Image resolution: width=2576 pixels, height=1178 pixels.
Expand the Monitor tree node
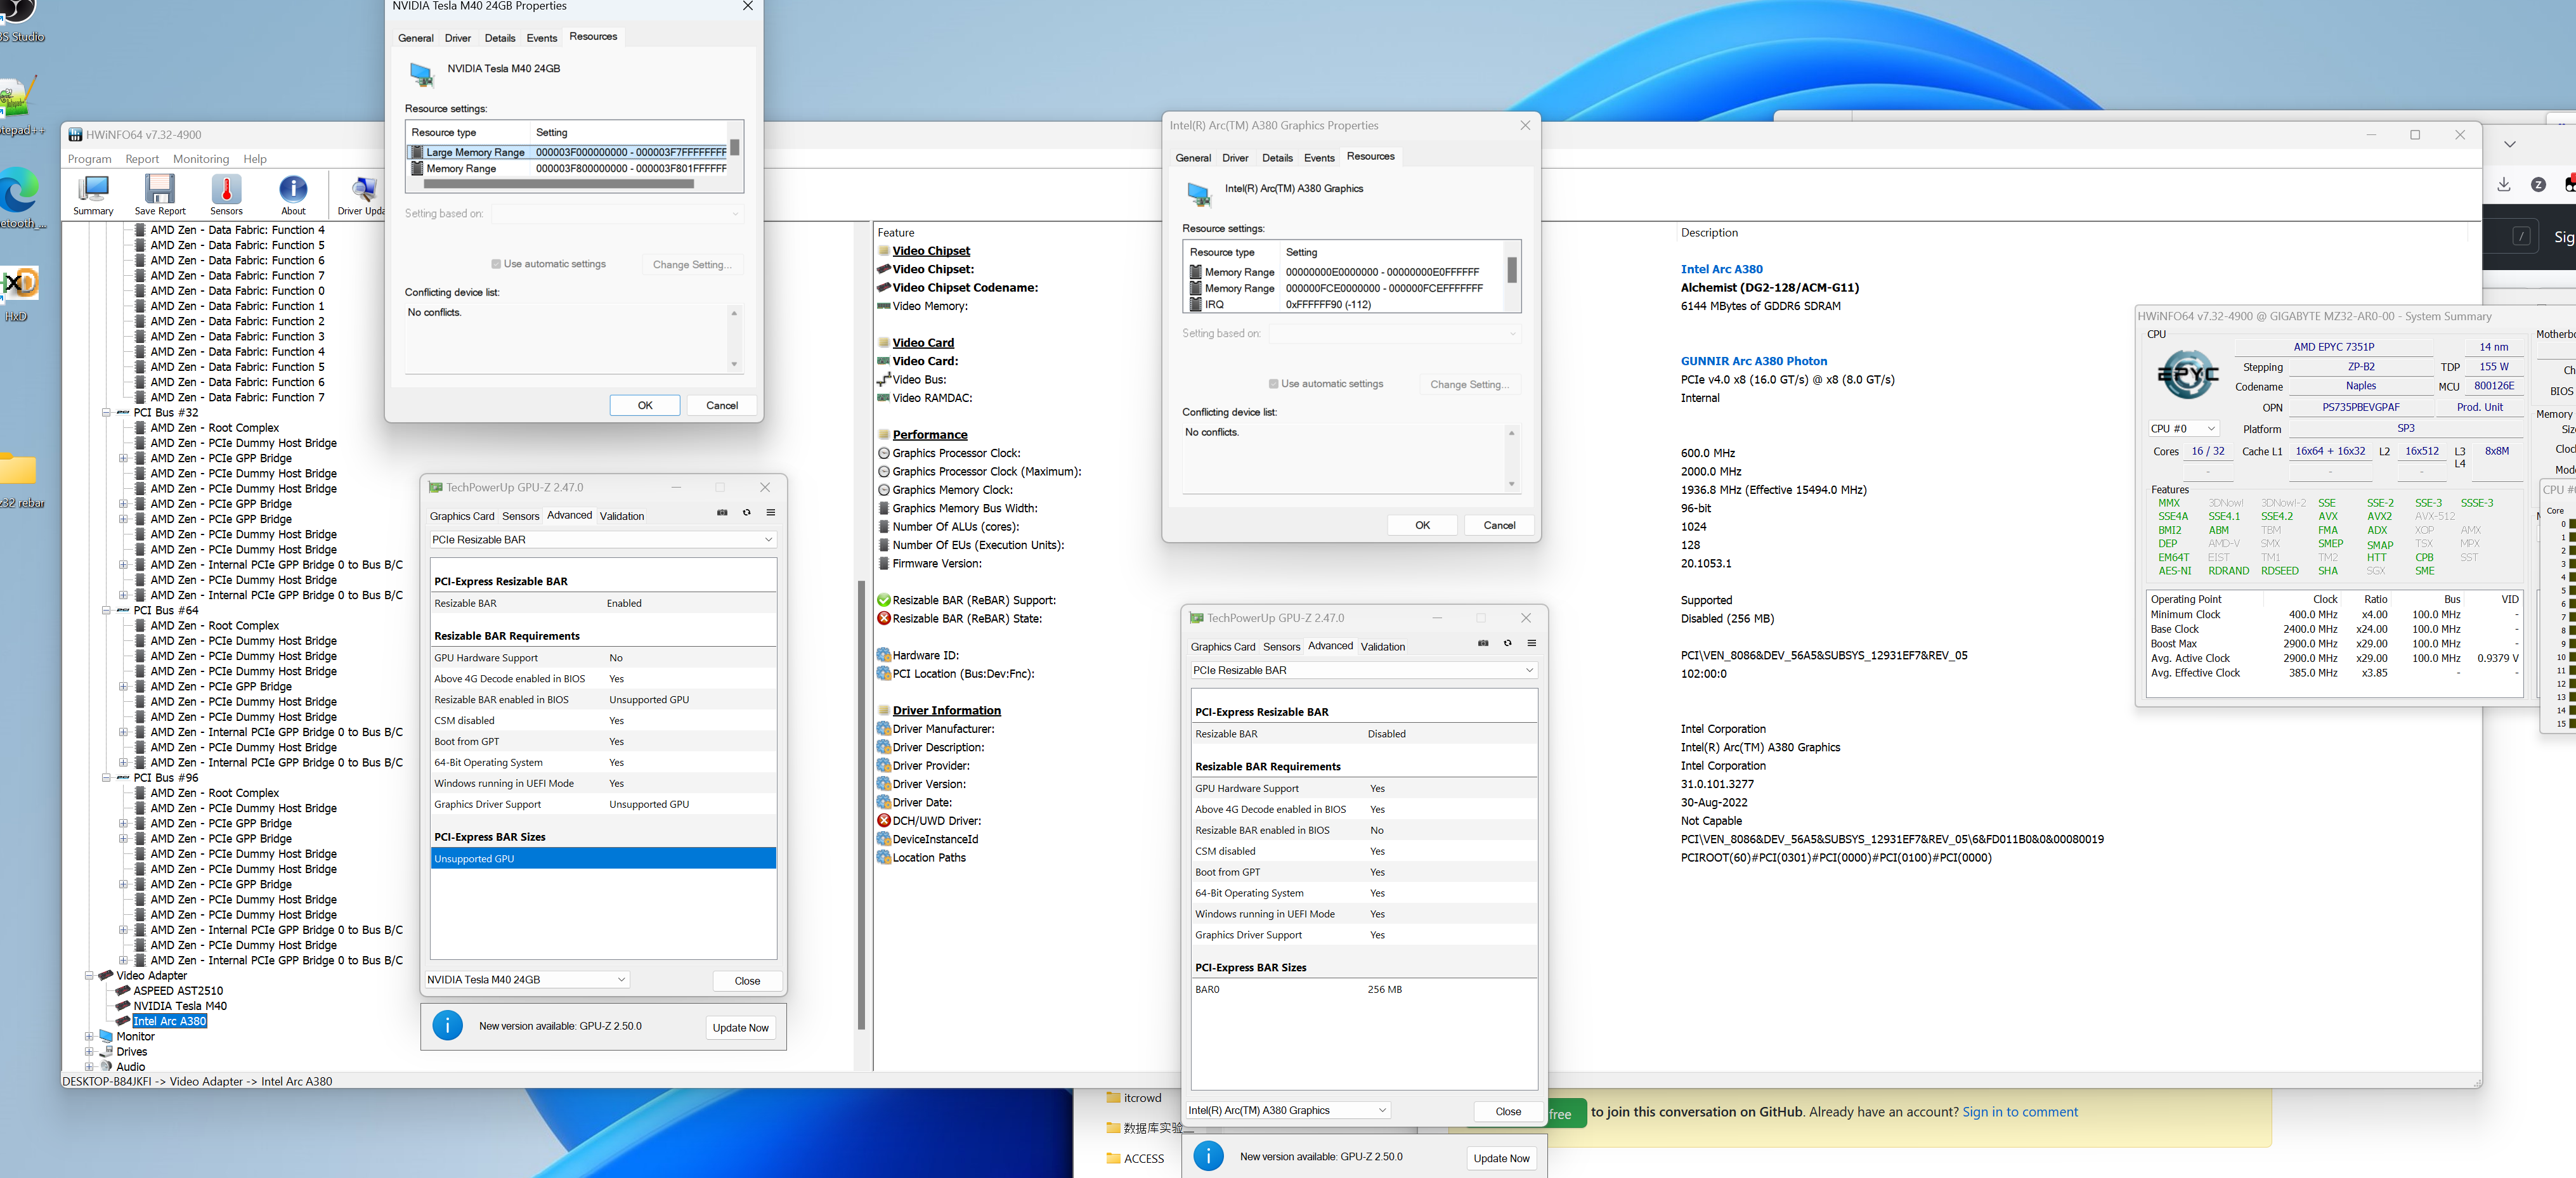[89, 1036]
